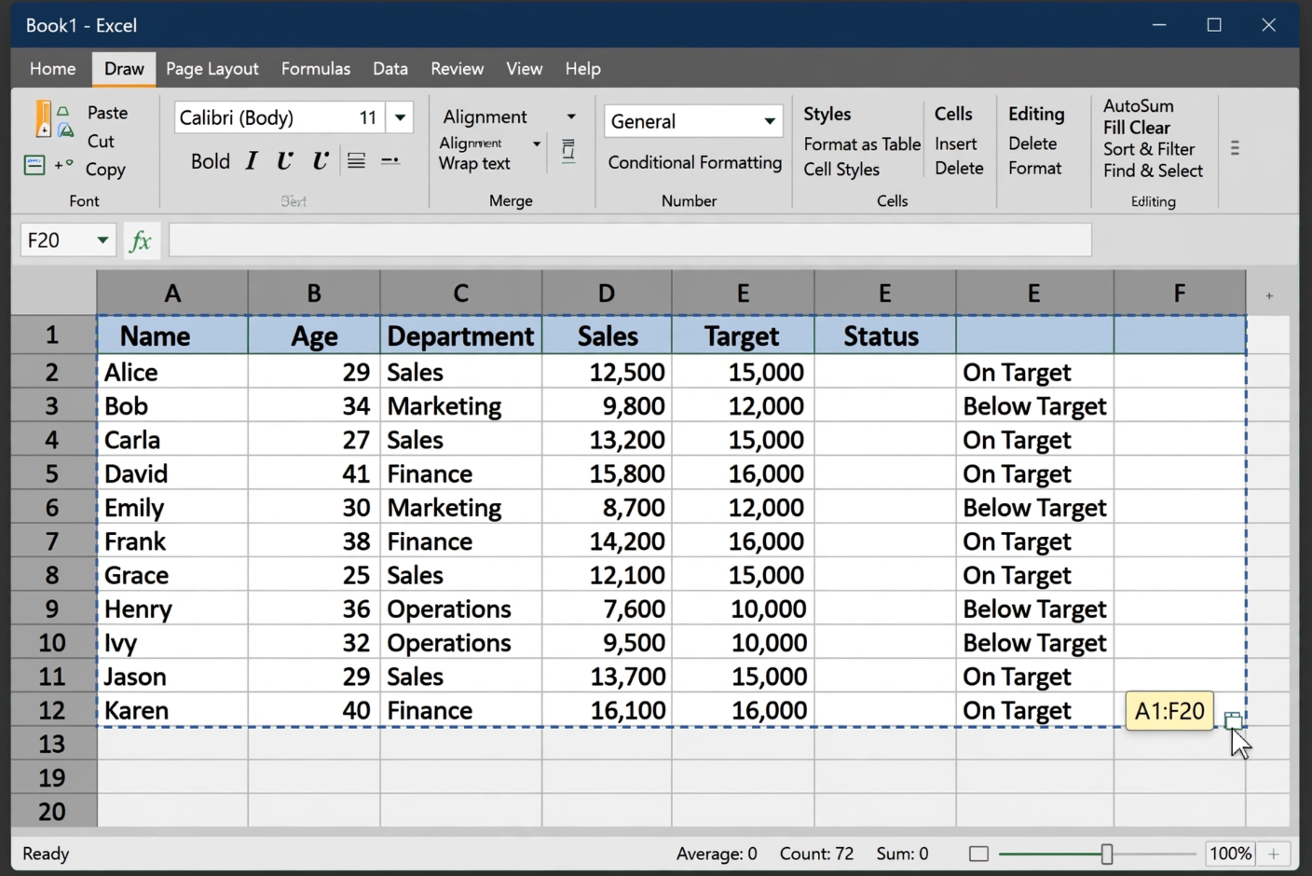This screenshot has width=1312, height=876.
Task: Click the Name Box showing F20
Action: pyautogui.click(x=58, y=240)
